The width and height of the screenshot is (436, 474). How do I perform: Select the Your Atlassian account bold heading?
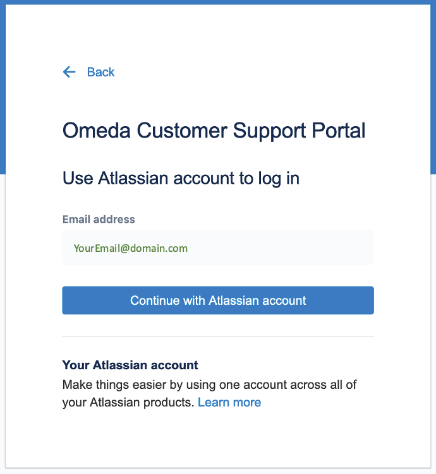tap(130, 365)
